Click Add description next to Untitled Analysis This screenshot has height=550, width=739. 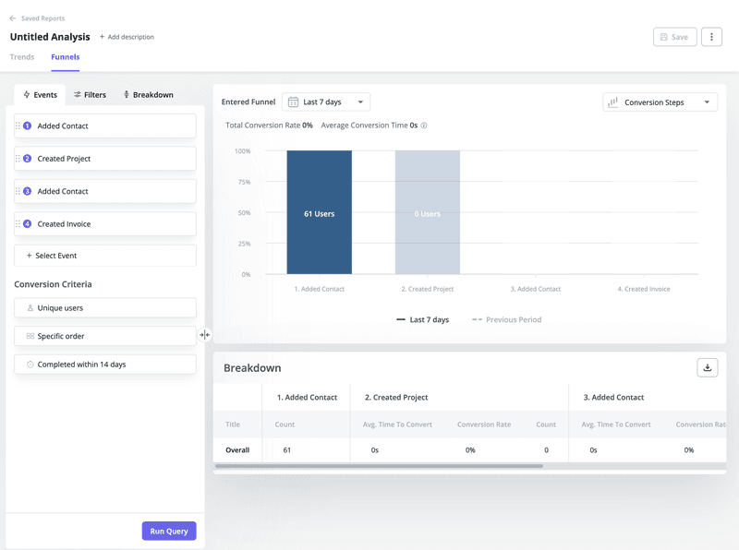point(126,37)
